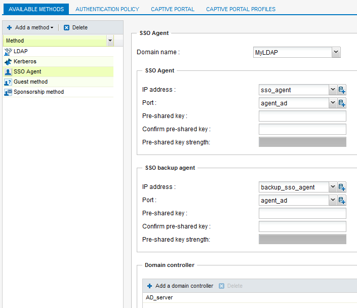The width and height of the screenshot is (357, 308).
Task: Select the Guest method row
Action: pyautogui.click(x=58, y=82)
